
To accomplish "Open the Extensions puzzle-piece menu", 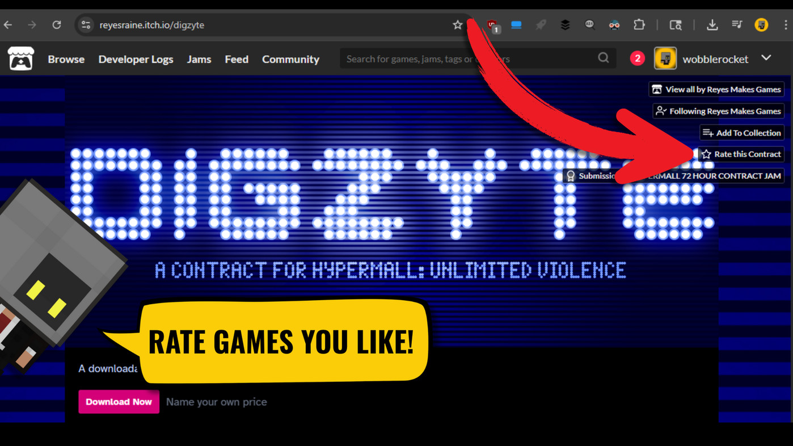I will pos(639,25).
